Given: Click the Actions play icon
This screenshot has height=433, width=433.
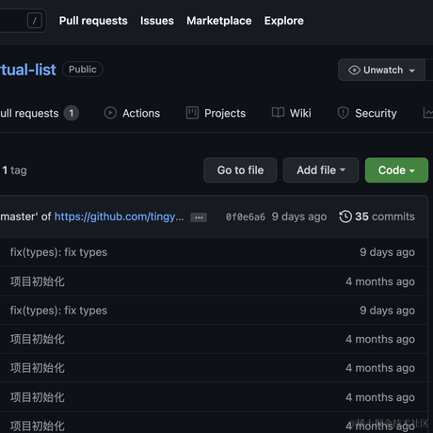Looking at the screenshot, I should pyautogui.click(x=110, y=113).
